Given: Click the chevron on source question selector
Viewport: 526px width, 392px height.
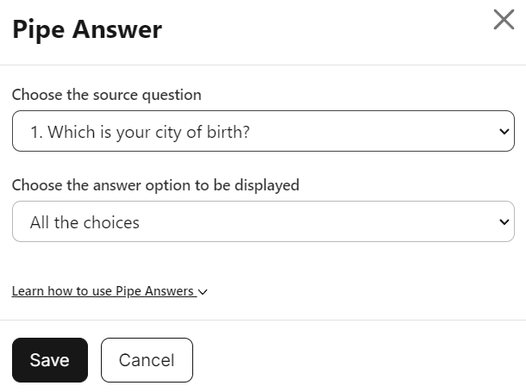Looking at the screenshot, I should tap(504, 131).
